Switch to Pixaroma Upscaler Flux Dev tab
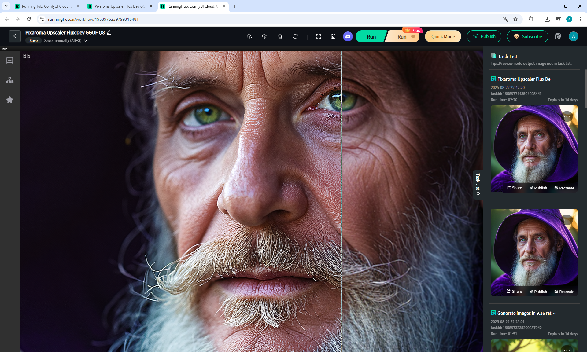 coord(120,6)
